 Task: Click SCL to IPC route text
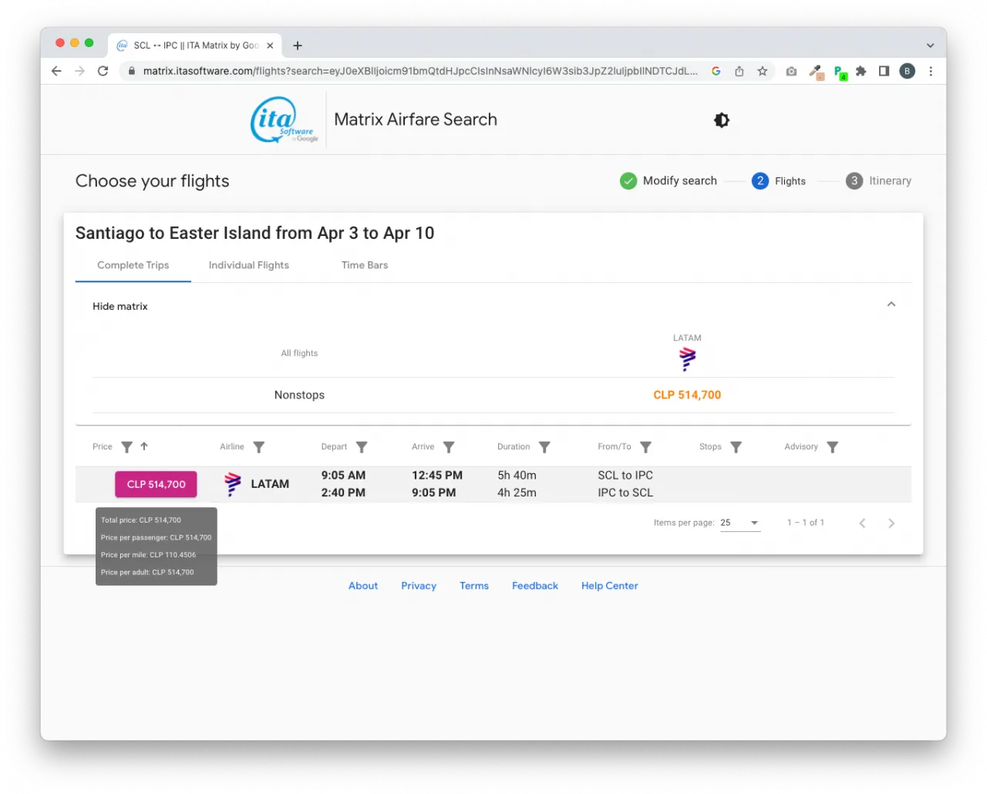(625, 476)
